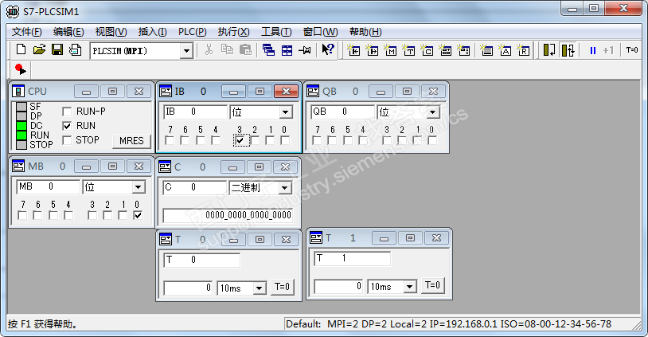Open the 帮助(H) menu
This screenshot has height=337, width=648.
(x=365, y=32)
